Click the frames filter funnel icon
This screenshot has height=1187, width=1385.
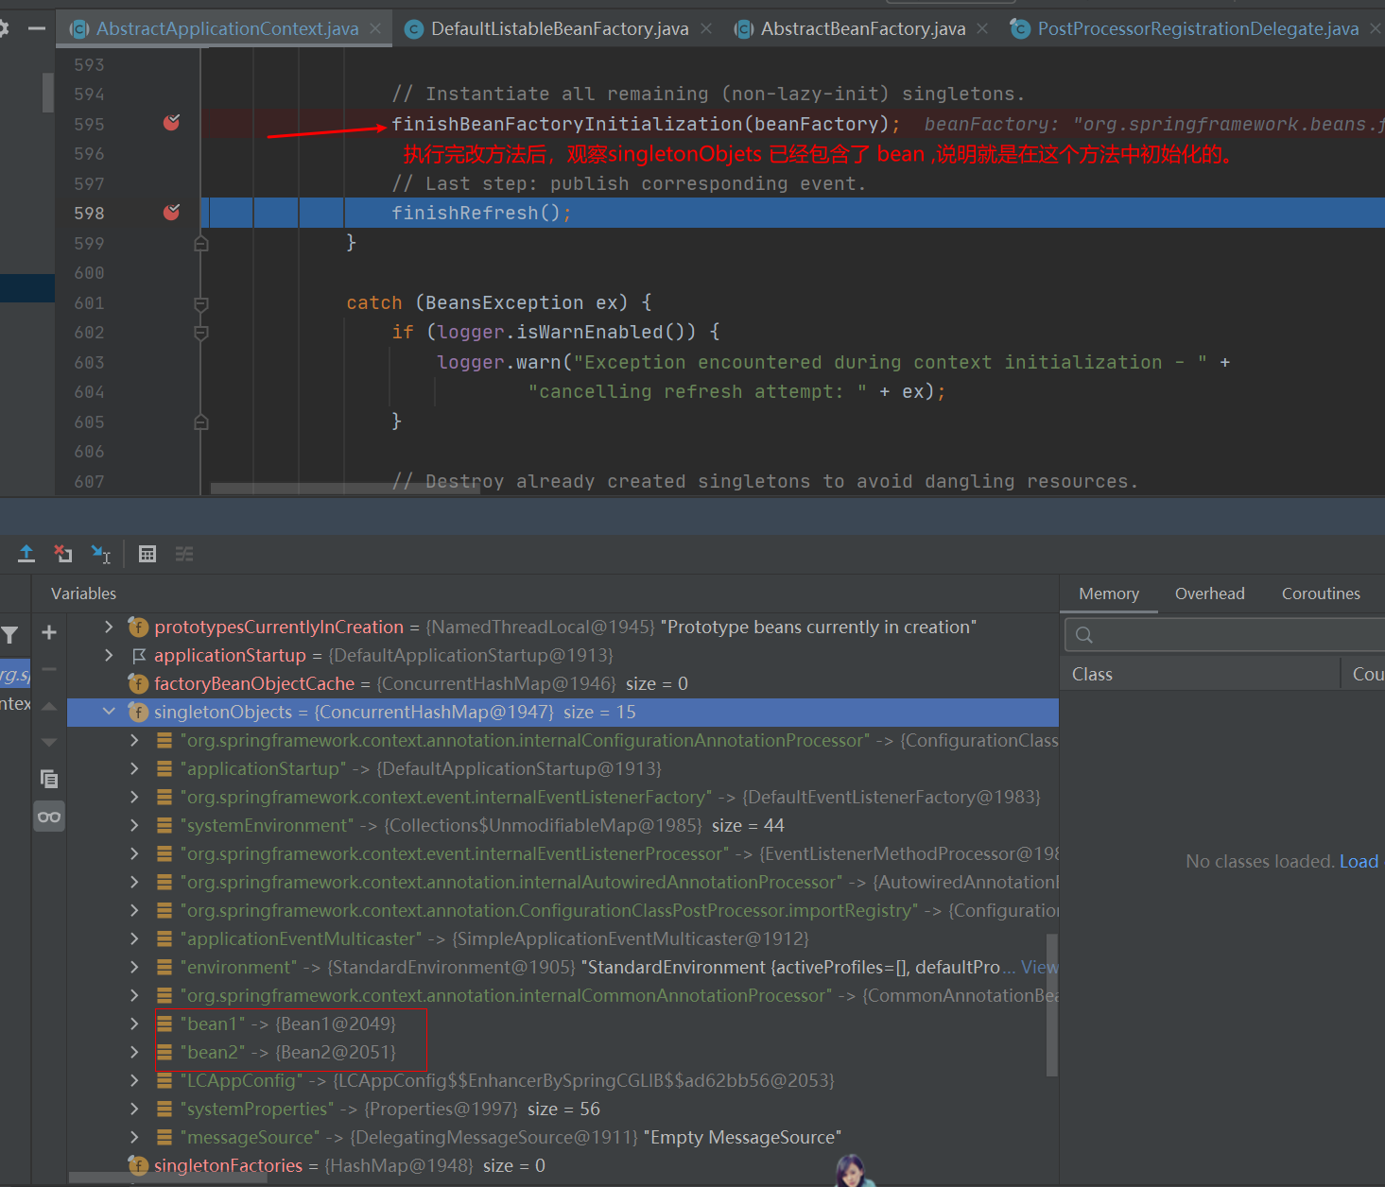coord(9,635)
